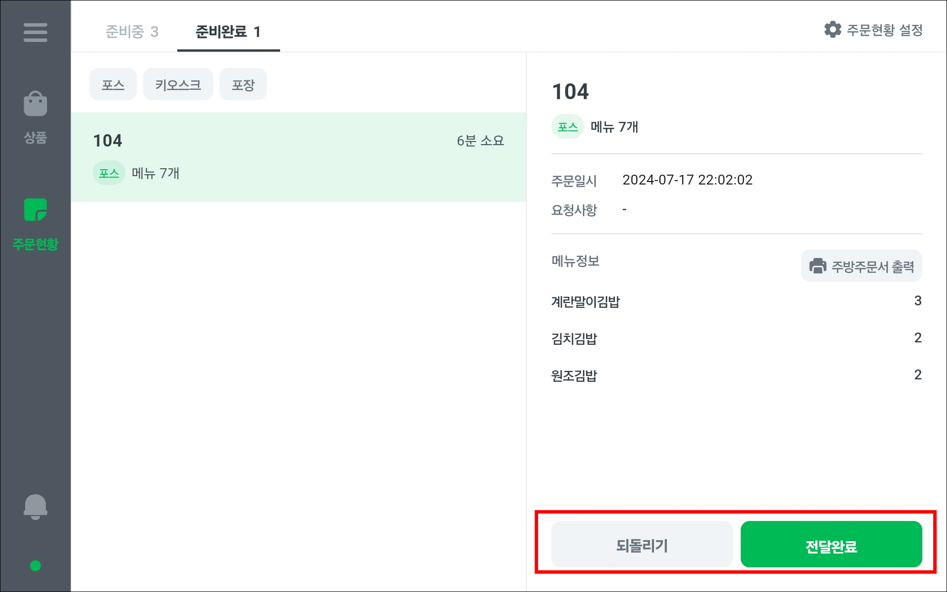Open 상품 shopping bag icon
This screenshot has height=592, width=947.
(35, 104)
